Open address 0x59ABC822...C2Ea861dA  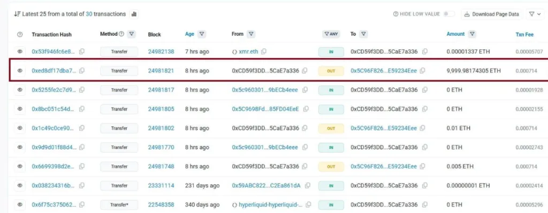click(267, 185)
